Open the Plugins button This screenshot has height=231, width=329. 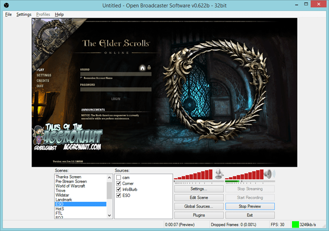199,215
